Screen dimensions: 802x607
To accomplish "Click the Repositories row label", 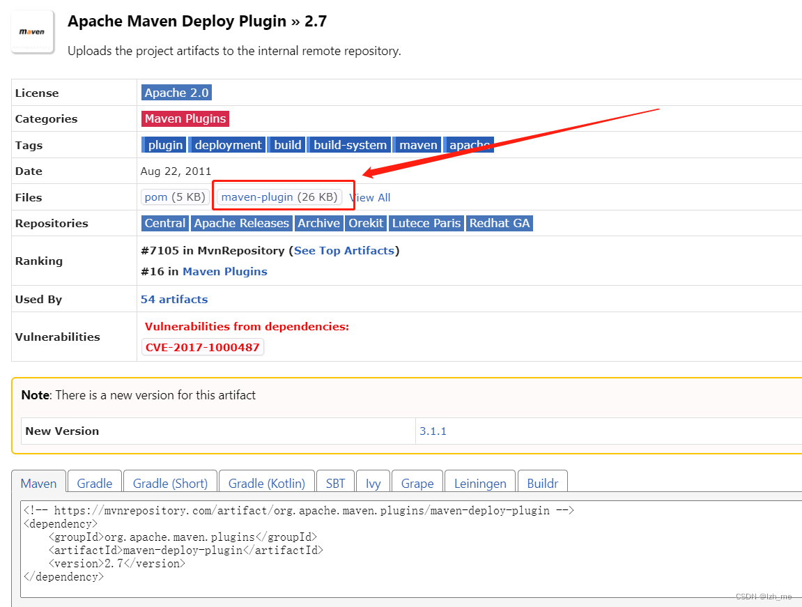I will [52, 224].
